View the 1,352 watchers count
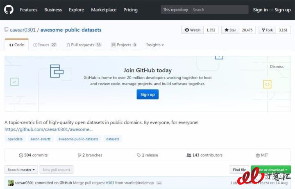 211,30
